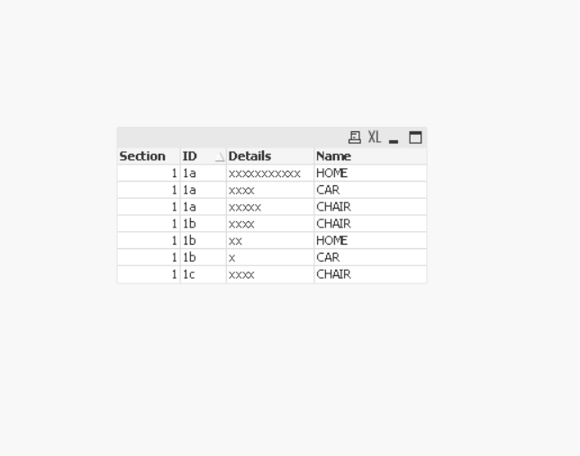Minimize the table box object
The width and height of the screenshot is (580, 456).
click(x=394, y=139)
